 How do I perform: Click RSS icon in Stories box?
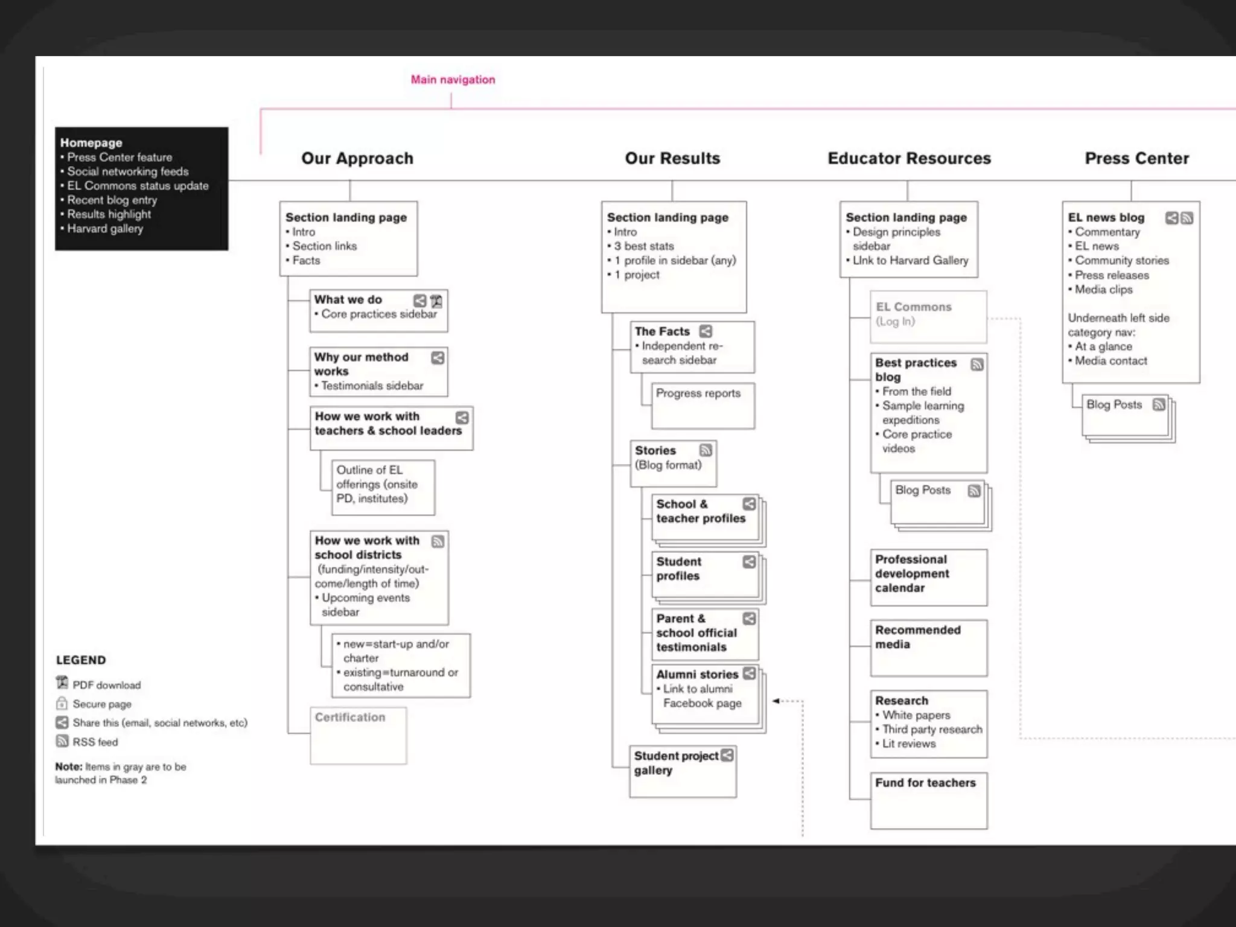(x=706, y=450)
